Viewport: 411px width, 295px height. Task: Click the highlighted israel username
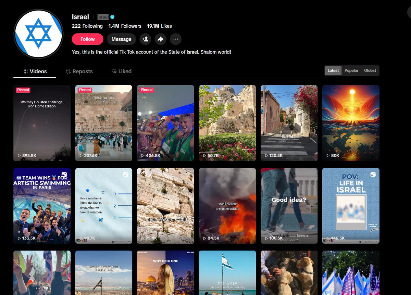[103, 17]
